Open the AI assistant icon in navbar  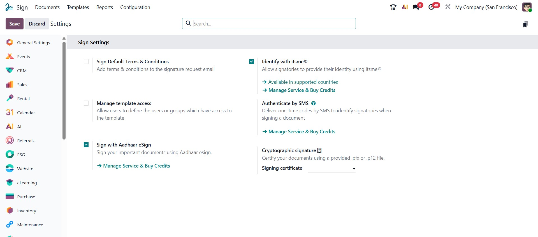tap(405, 7)
